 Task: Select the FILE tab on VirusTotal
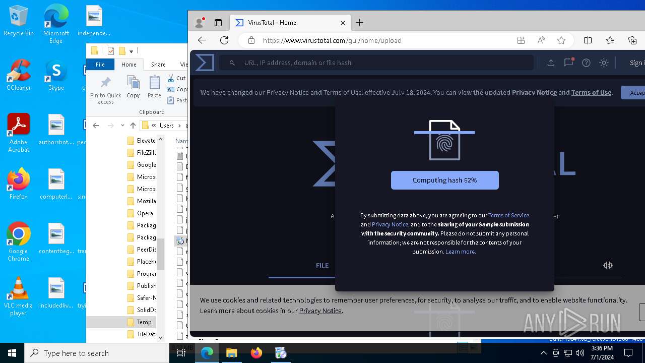coord(322,265)
